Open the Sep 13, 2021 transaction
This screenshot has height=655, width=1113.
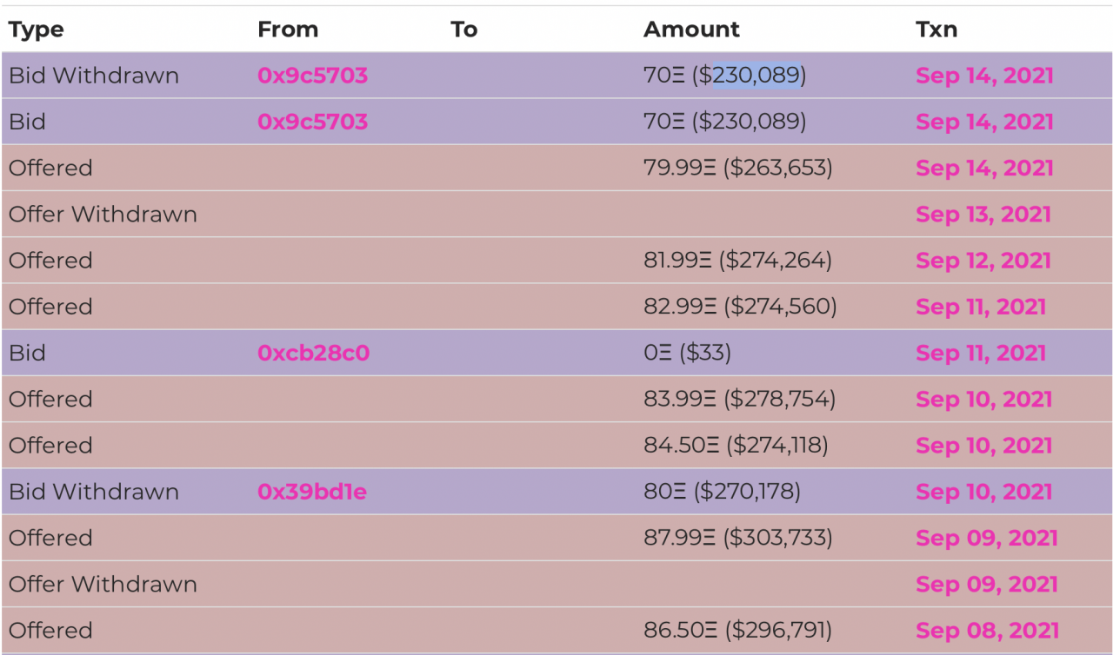pos(983,215)
